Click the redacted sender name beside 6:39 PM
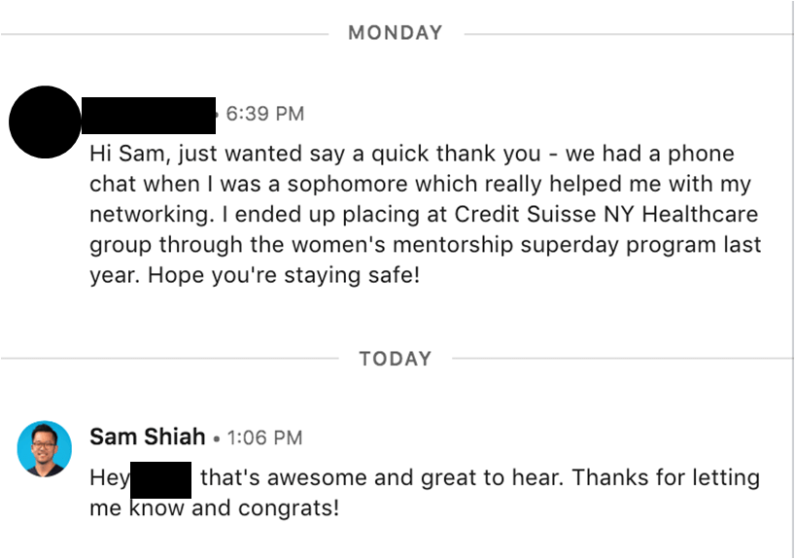 point(149,116)
